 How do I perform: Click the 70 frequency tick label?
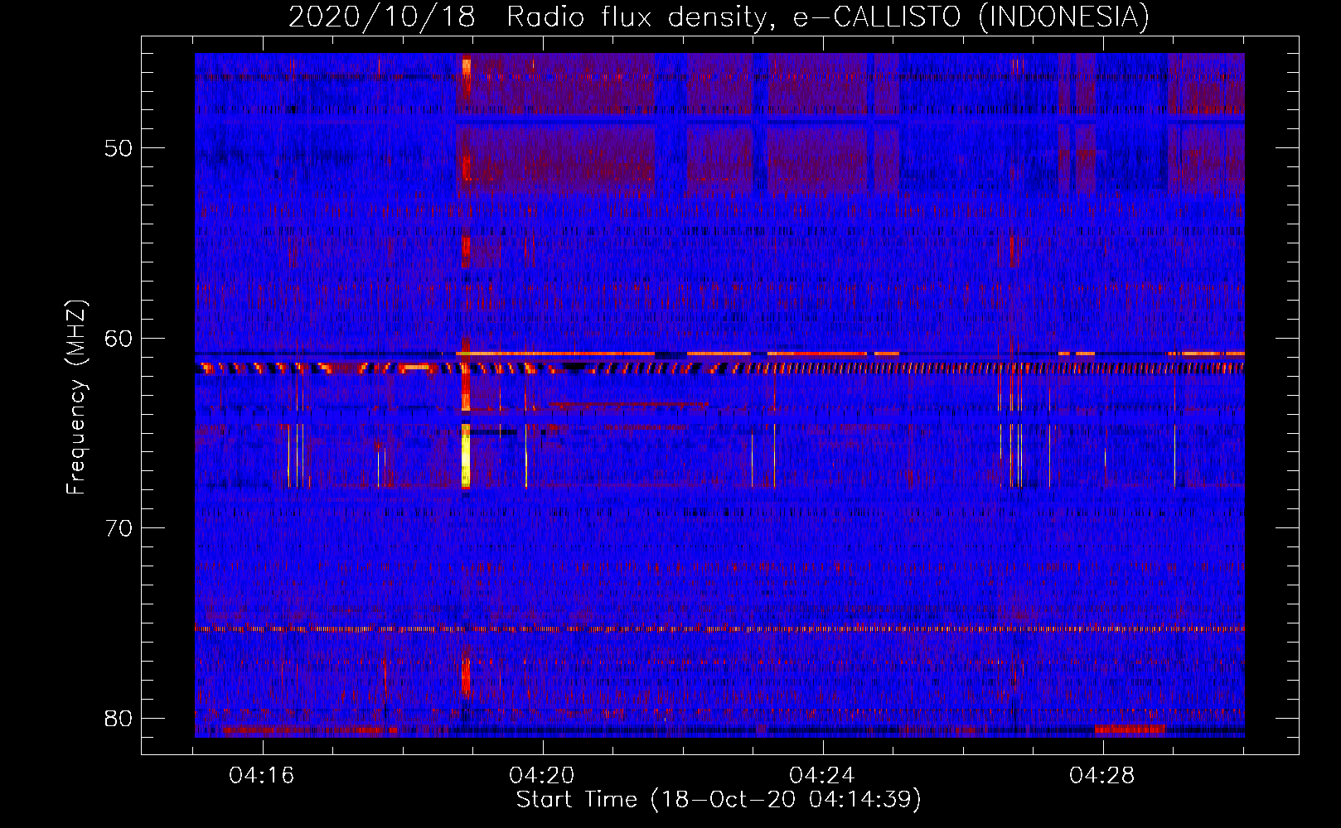(x=119, y=528)
